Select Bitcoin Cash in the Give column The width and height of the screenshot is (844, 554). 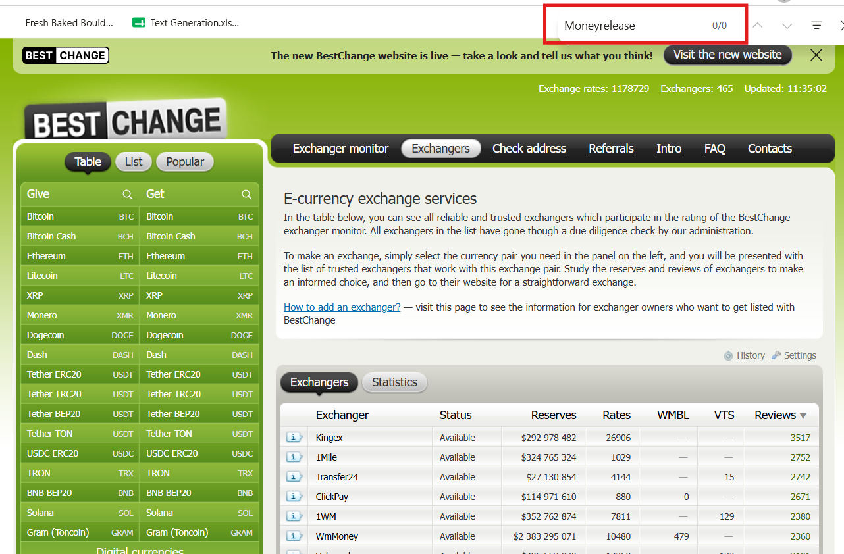pos(80,236)
